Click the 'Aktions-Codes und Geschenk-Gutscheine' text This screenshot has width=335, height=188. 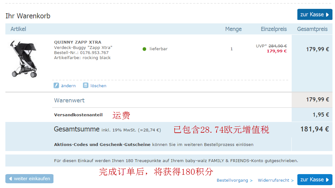pyautogui.click(x=102, y=145)
